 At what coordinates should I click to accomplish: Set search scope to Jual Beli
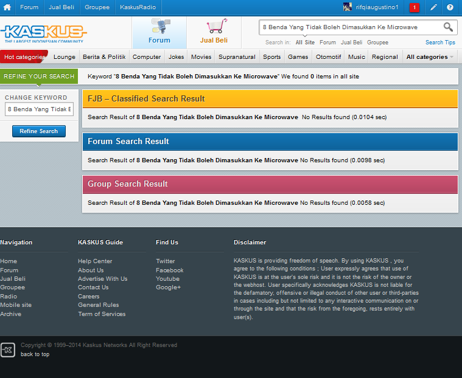click(x=351, y=43)
